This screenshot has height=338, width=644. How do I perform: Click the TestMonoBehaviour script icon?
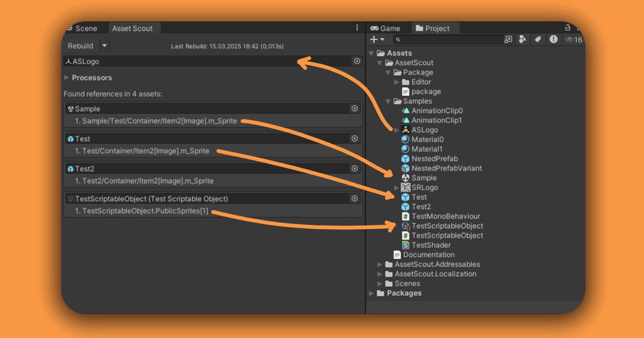(x=406, y=216)
